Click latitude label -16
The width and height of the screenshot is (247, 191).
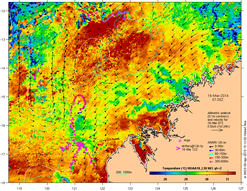[3, 126]
